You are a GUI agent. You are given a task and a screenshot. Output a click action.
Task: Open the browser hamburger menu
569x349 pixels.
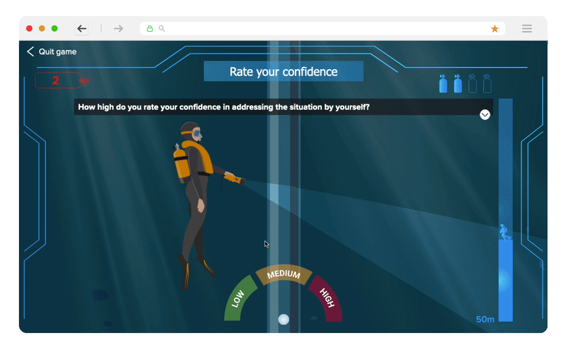click(x=527, y=29)
